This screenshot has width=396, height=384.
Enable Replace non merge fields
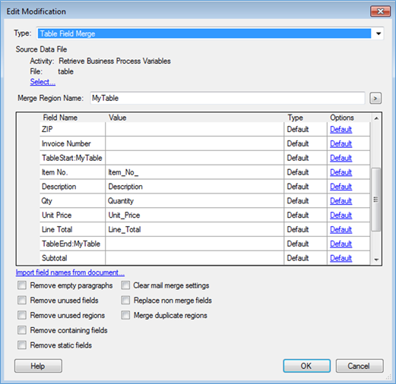pyautogui.click(x=125, y=301)
